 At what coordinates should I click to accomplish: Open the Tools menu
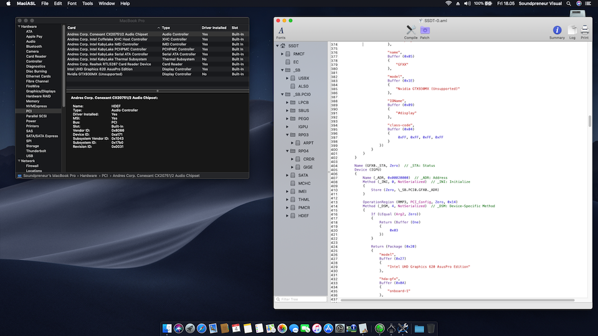(87, 4)
